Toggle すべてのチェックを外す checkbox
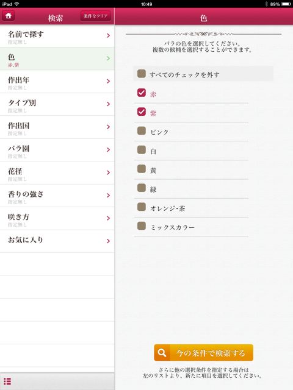The height and width of the screenshot is (390, 293). 142,74
